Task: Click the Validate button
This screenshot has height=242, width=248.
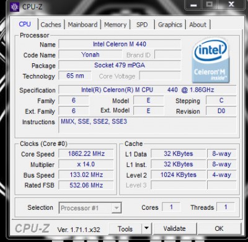Action: [x=174, y=228]
